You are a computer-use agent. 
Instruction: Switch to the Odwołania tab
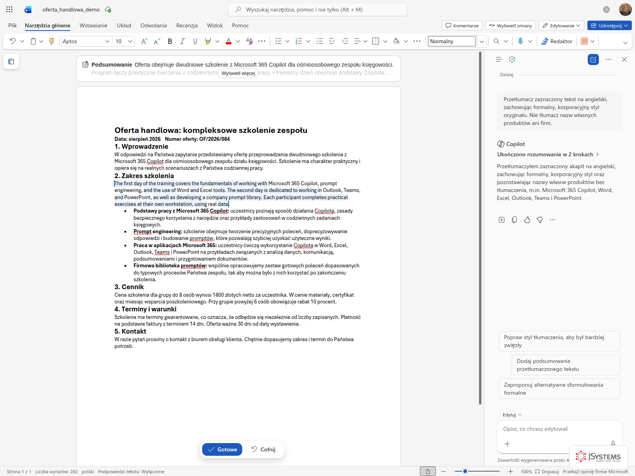pos(154,25)
